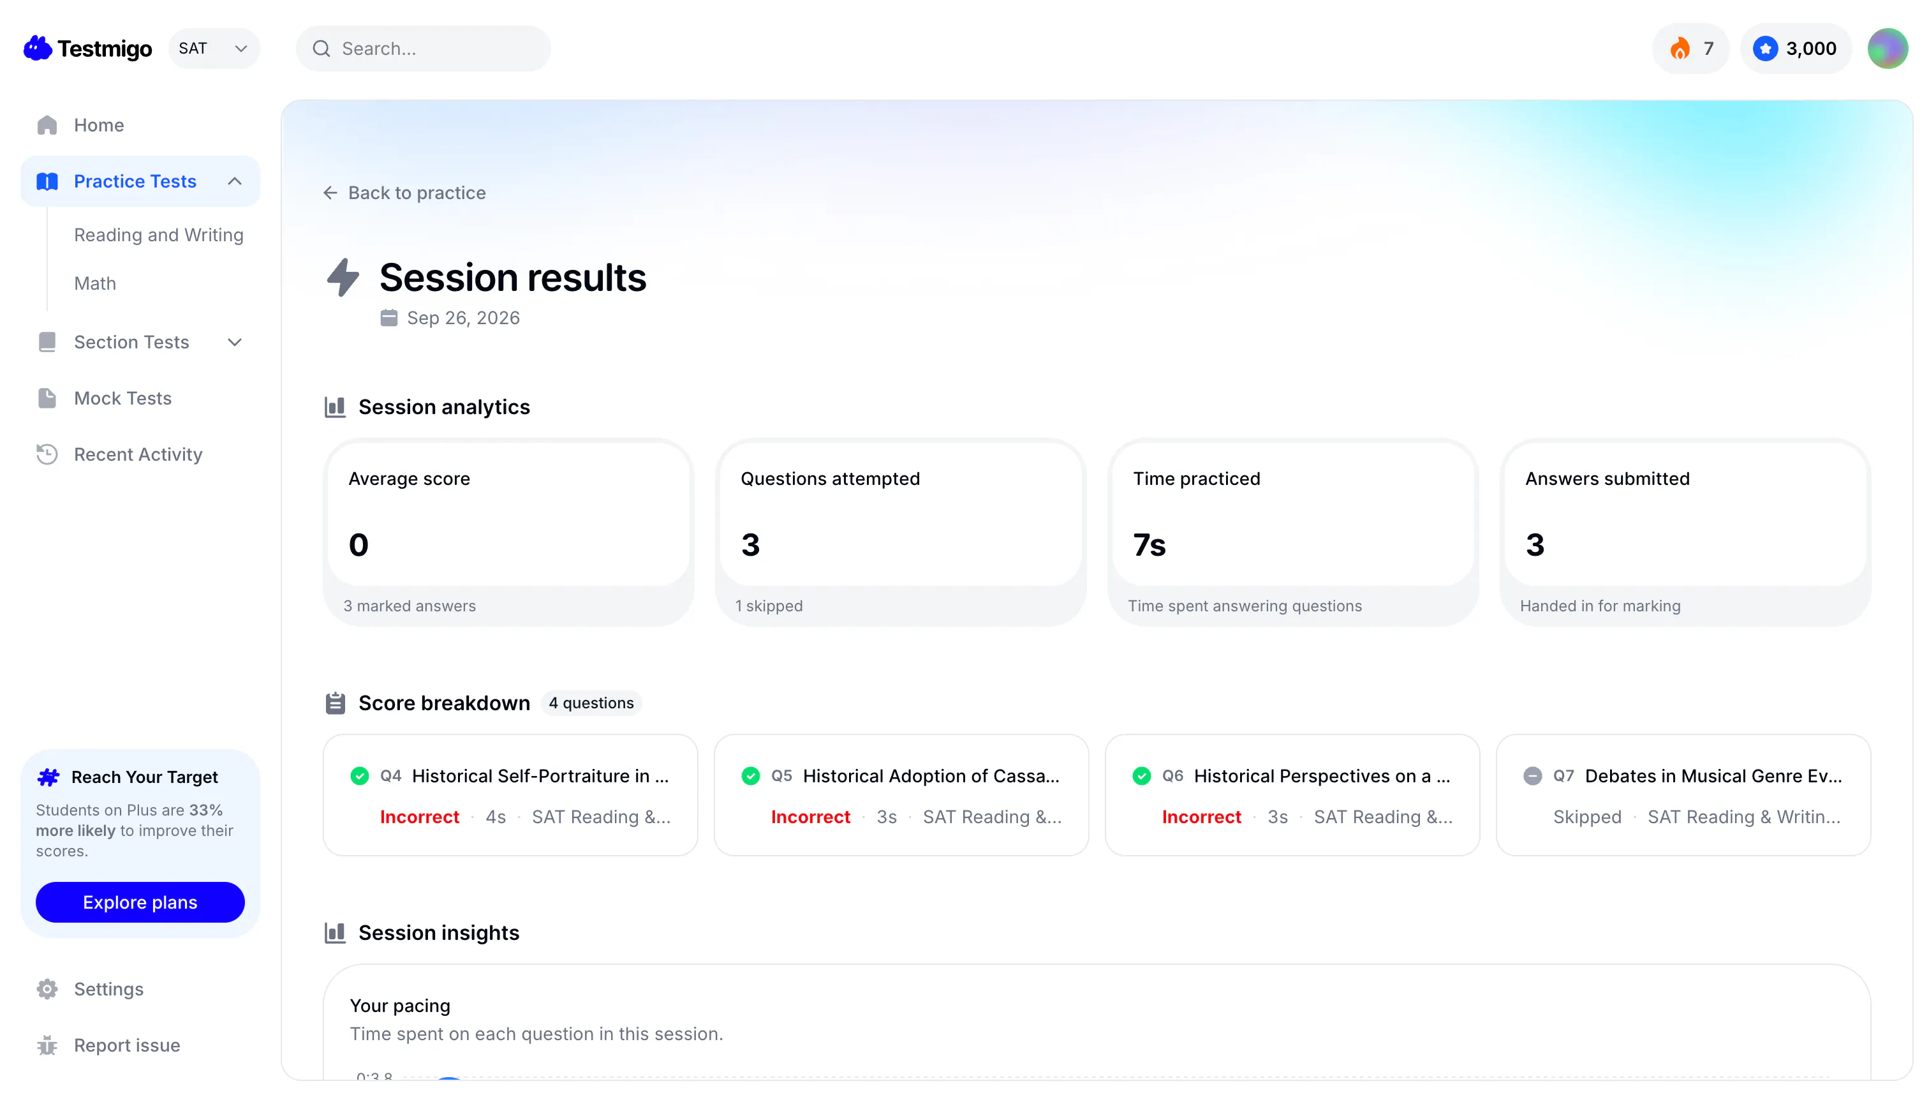Click the Back to practice link

point(404,193)
